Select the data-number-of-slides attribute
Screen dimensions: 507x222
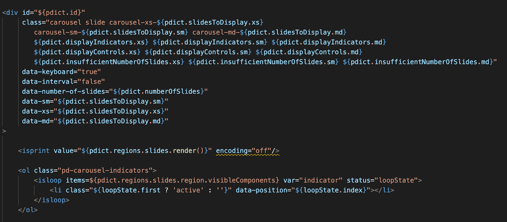tap(63, 92)
